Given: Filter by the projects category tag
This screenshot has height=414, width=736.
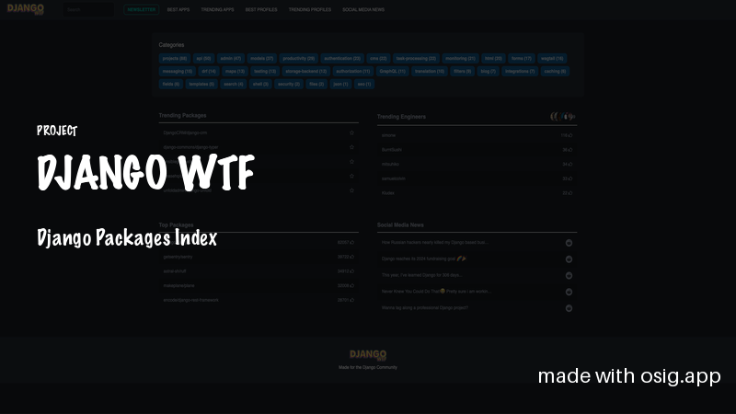Looking at the screenshot, I should (175, 59).
